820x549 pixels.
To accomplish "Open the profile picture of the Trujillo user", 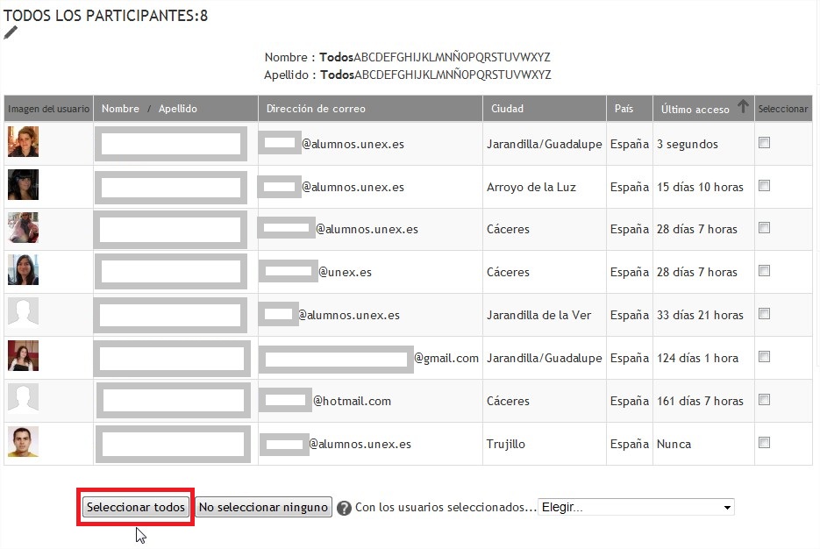I will pos(23,443).
